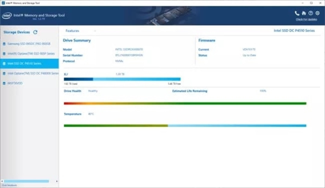Viewport: 325px width, 188px height.
Task: Click the drive capacity usage bar
Action: click(122, 79)
